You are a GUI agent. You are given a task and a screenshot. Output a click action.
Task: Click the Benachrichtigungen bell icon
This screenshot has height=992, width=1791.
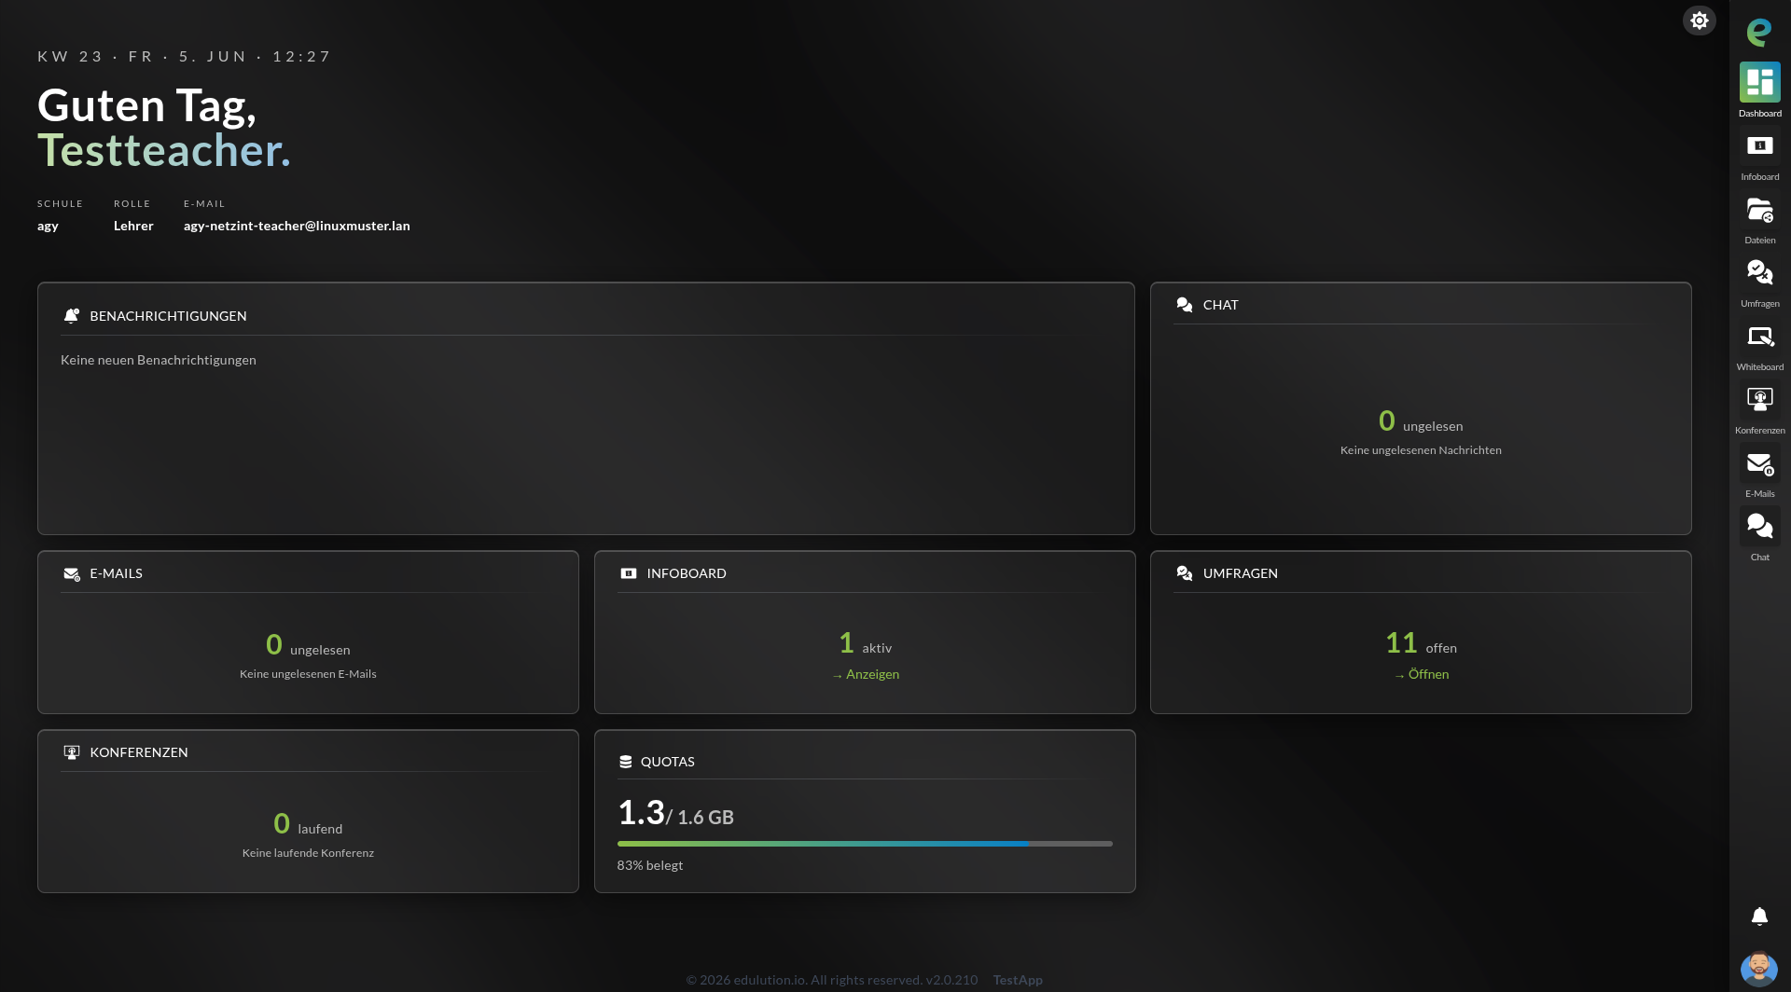(x=71, y=316)
